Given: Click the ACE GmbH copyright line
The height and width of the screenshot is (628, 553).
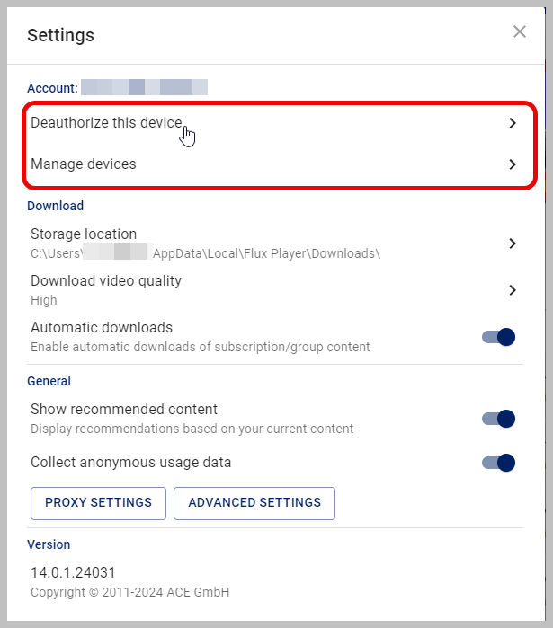Looking at the screenshot, I should tap(129, 592).
